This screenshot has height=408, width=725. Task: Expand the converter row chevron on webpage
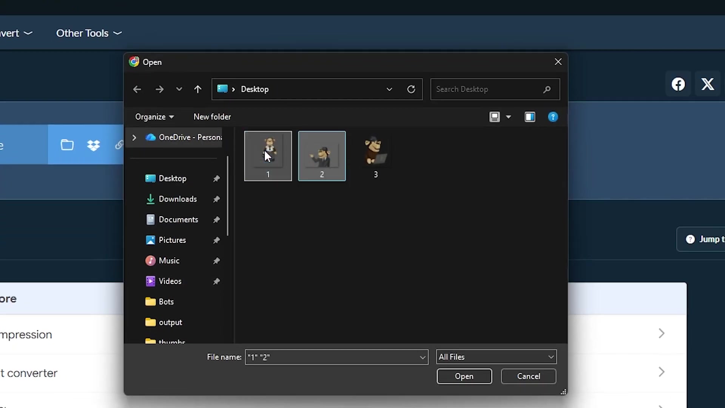pos(662,372)
